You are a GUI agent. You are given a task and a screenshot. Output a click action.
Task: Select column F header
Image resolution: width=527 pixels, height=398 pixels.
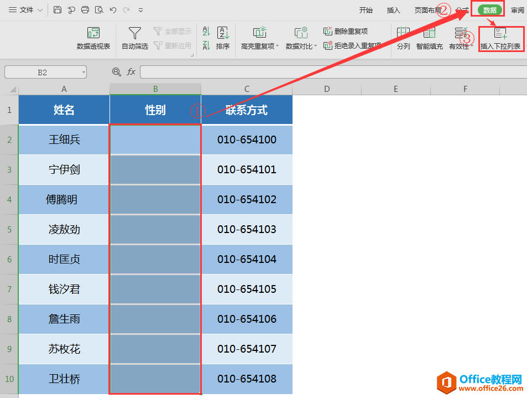pos(465,89)
